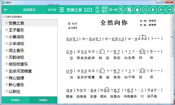The image size is (175, 105).
Task: Check the 泥土音乐 songbook checkbox
Action: coord(7,50)
